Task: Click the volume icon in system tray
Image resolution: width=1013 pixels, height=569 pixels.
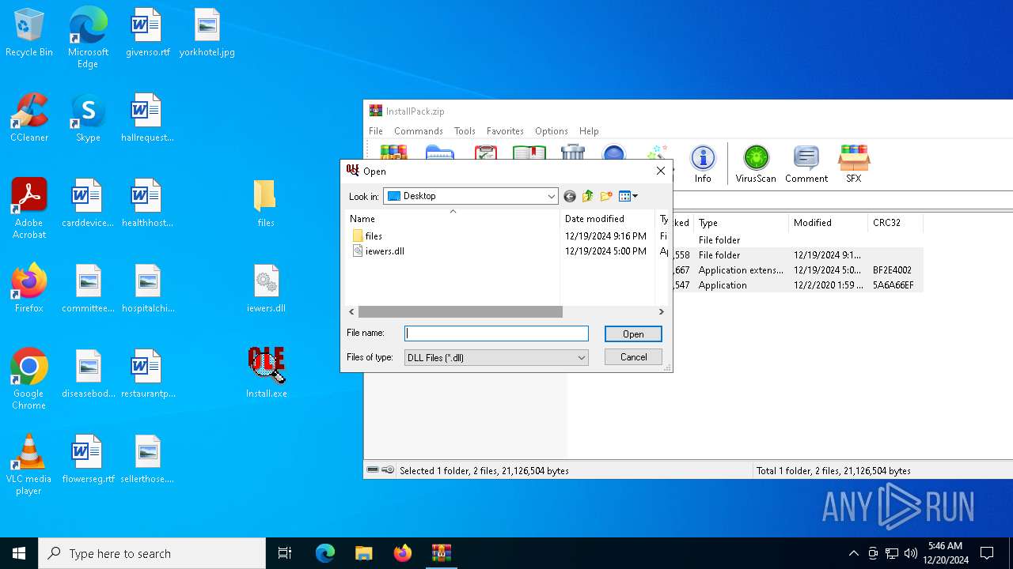Action: click(x=911, y=553)
